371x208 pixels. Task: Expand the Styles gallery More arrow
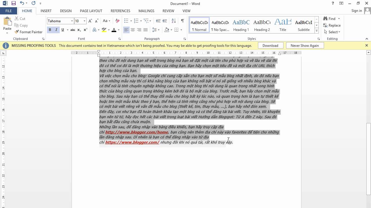coord(317,31)
